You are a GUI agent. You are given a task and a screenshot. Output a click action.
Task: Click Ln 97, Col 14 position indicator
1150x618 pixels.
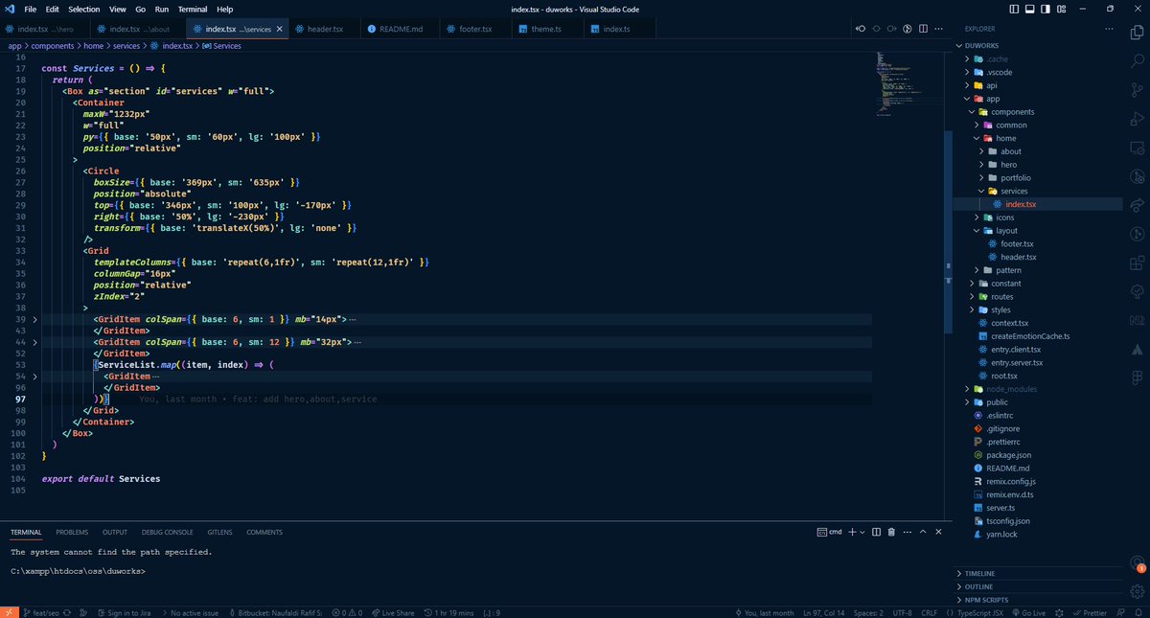click(824, 612)
